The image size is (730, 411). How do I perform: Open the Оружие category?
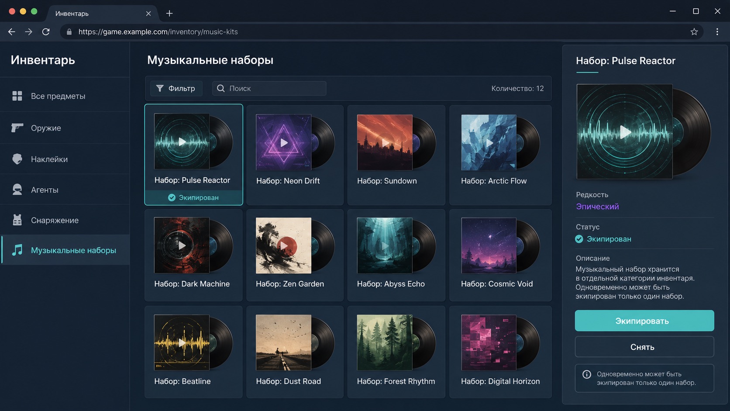65,128
